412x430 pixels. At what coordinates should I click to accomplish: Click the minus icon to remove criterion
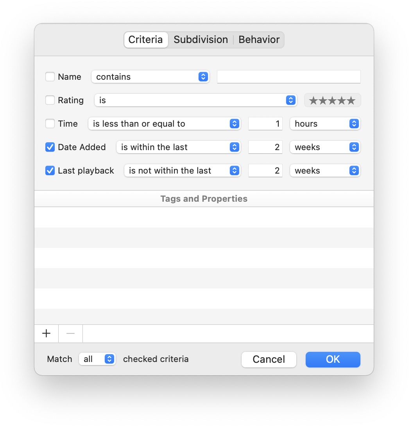70,333
